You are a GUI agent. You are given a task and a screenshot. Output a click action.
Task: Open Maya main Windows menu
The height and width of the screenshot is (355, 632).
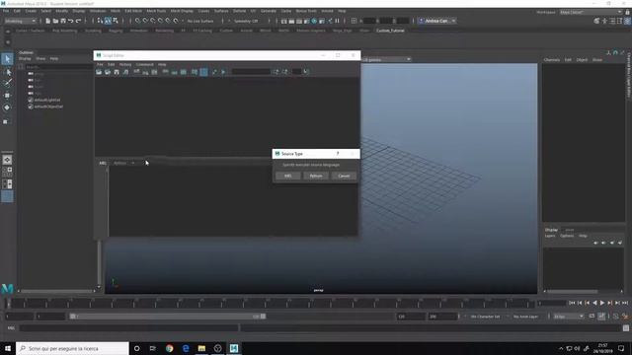98,11
